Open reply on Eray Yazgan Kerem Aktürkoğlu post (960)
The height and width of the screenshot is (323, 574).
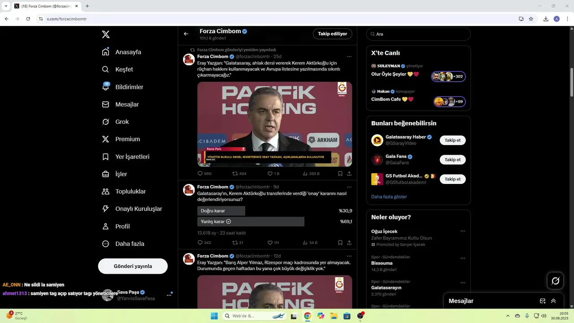[x=204, y=174]
